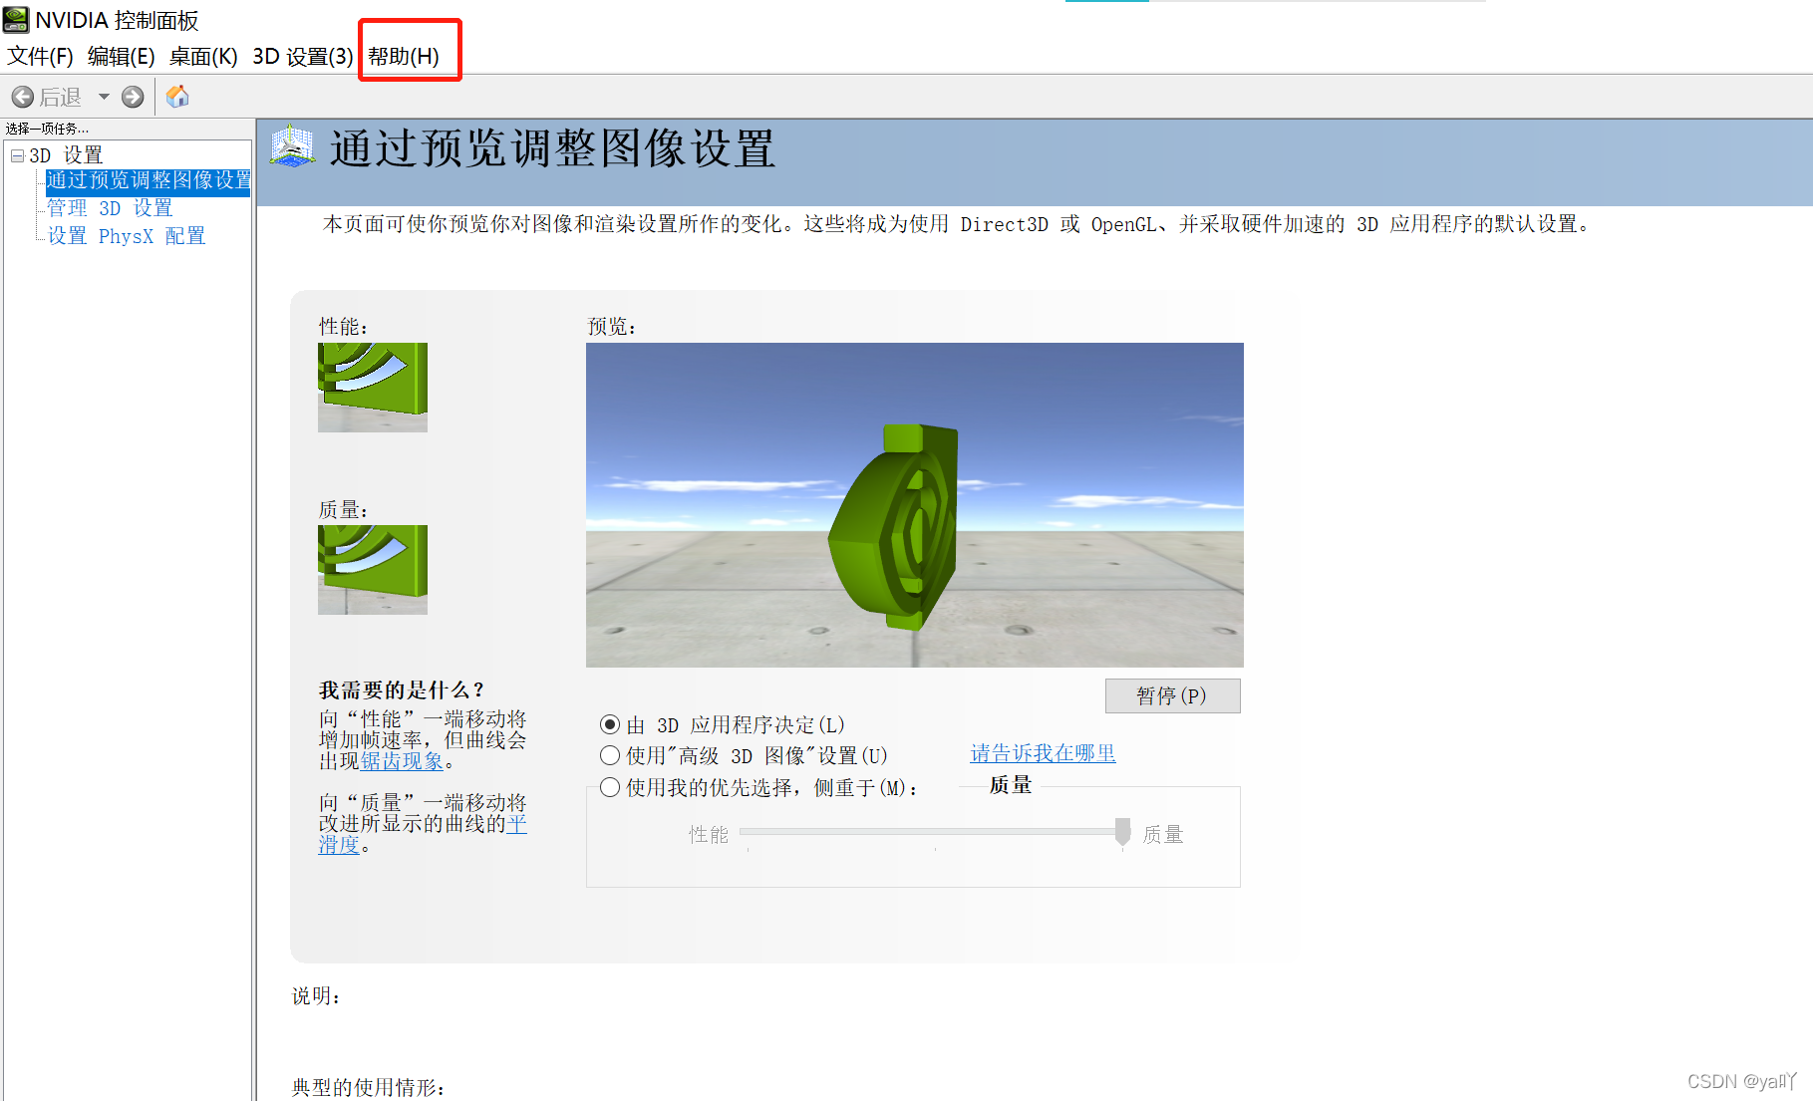Screen dimensions: 1813x1101
Task: Click the 质量 NVIDIA logo preview image
Action: (x=372, y=569)
